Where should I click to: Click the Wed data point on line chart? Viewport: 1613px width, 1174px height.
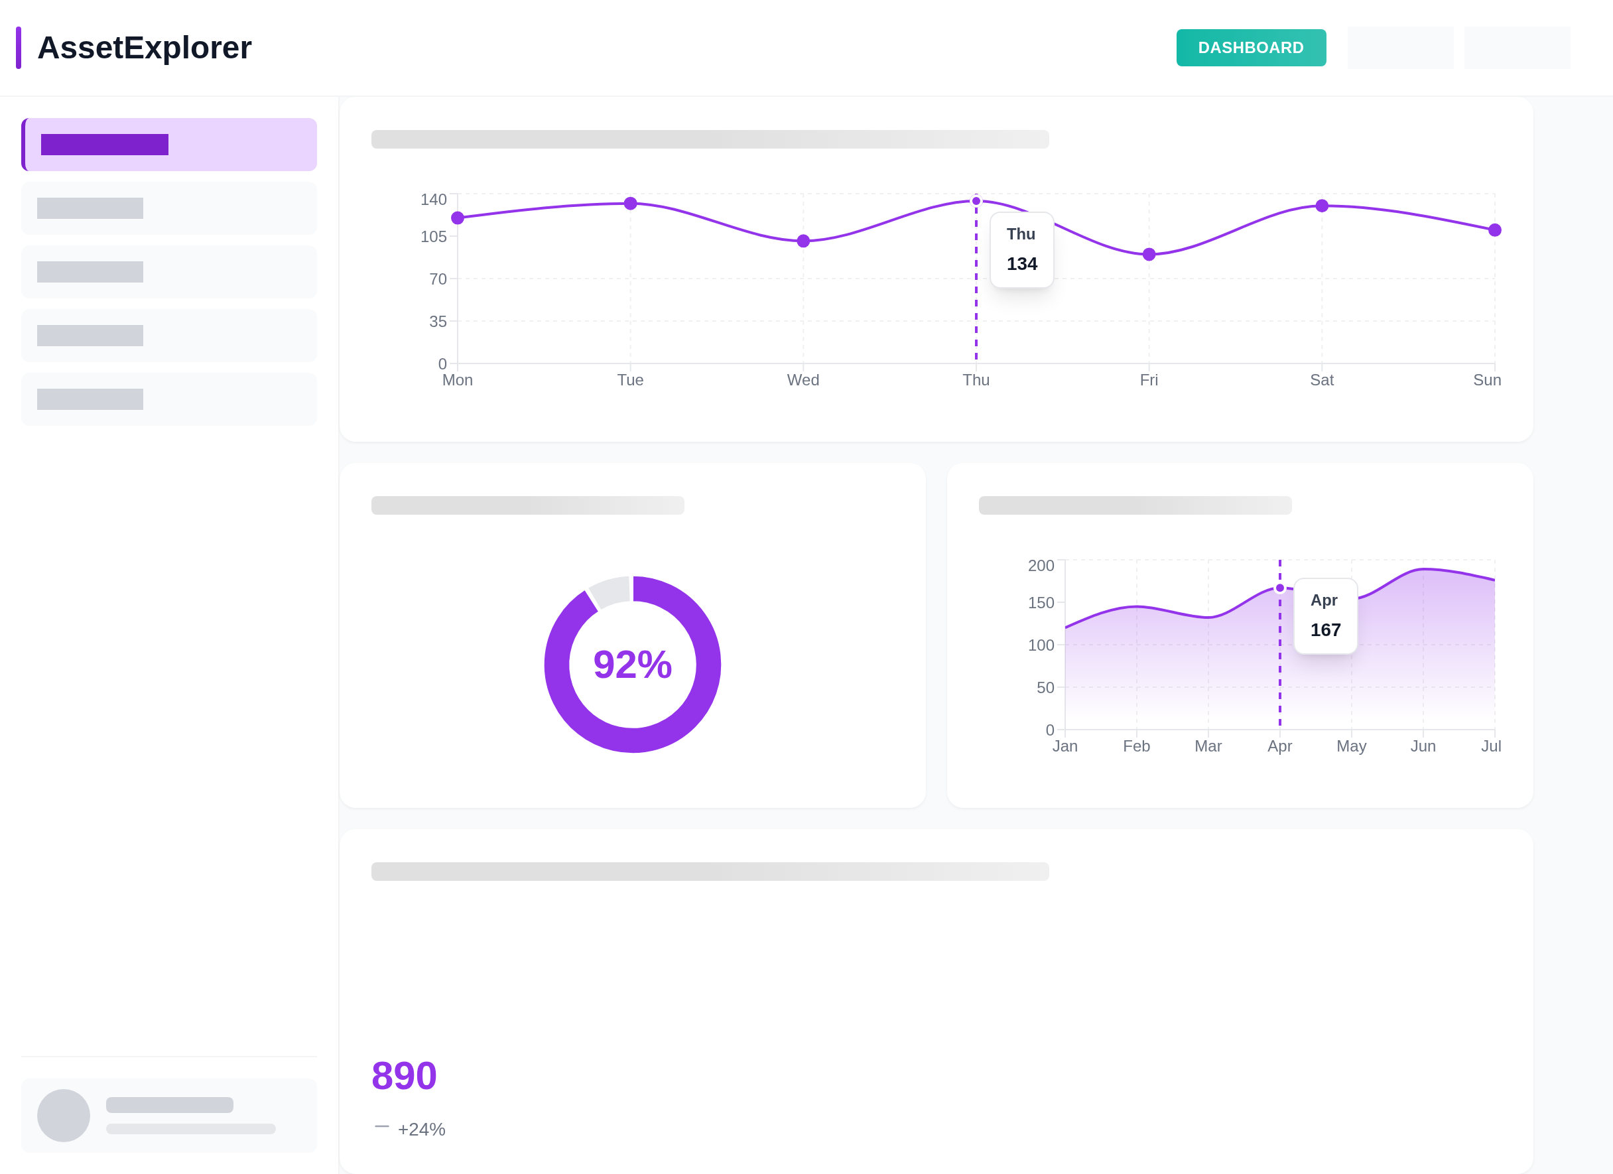(x=803, y=241)
